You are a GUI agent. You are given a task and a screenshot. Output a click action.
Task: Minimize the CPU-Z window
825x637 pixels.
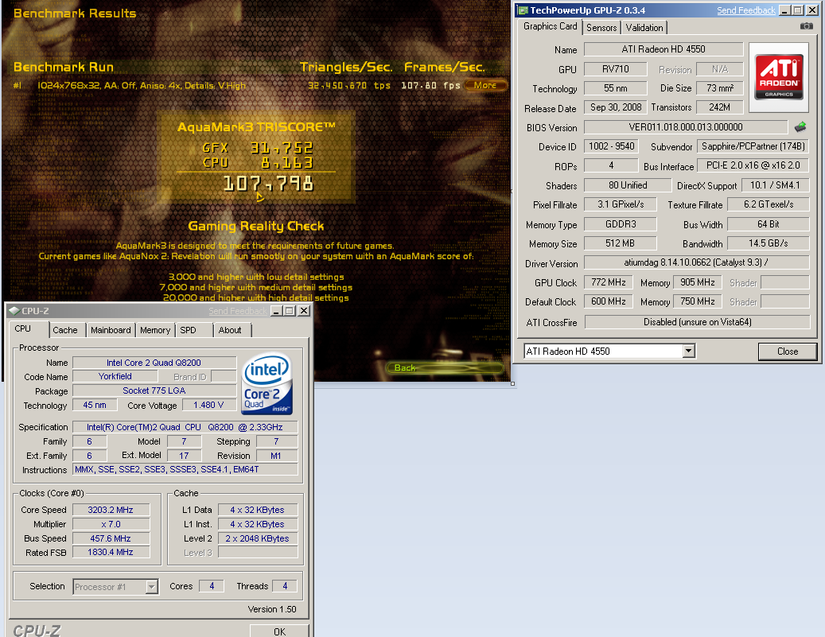coord(276,311)
